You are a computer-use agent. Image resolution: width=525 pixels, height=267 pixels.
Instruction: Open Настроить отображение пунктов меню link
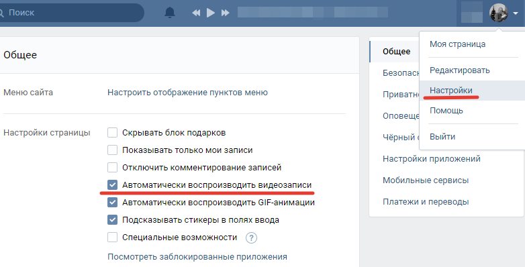(x=187, y=93)
